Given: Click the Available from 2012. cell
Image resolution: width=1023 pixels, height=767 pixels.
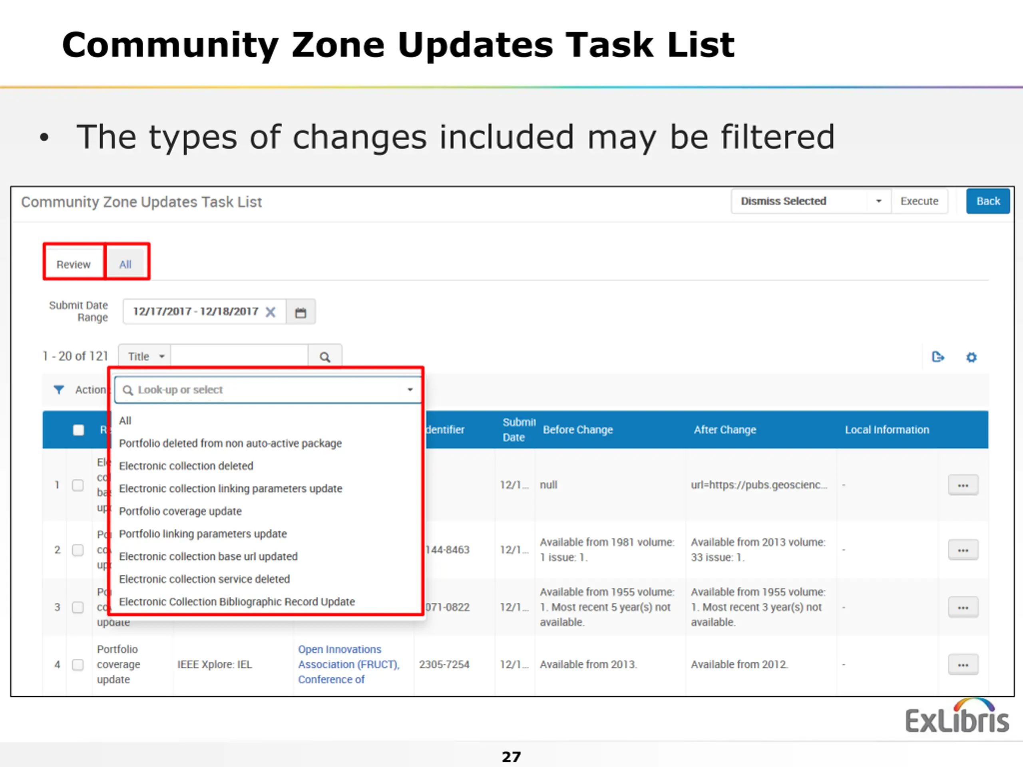Looking at the screenshot, I should click(x=740, y=664).
